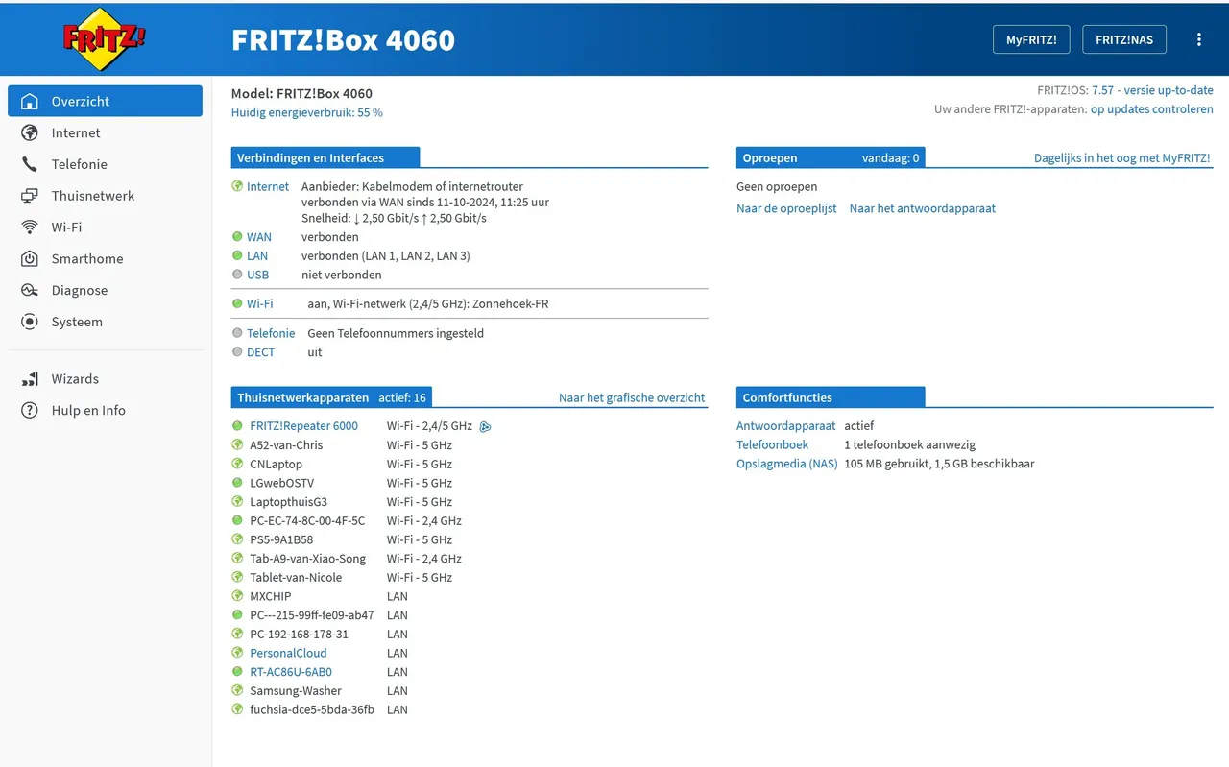The height and width of the screenshot is (767, 1229).
Task: Click the Diagnose heartbeat icon
Action: [x=30, y=290]
